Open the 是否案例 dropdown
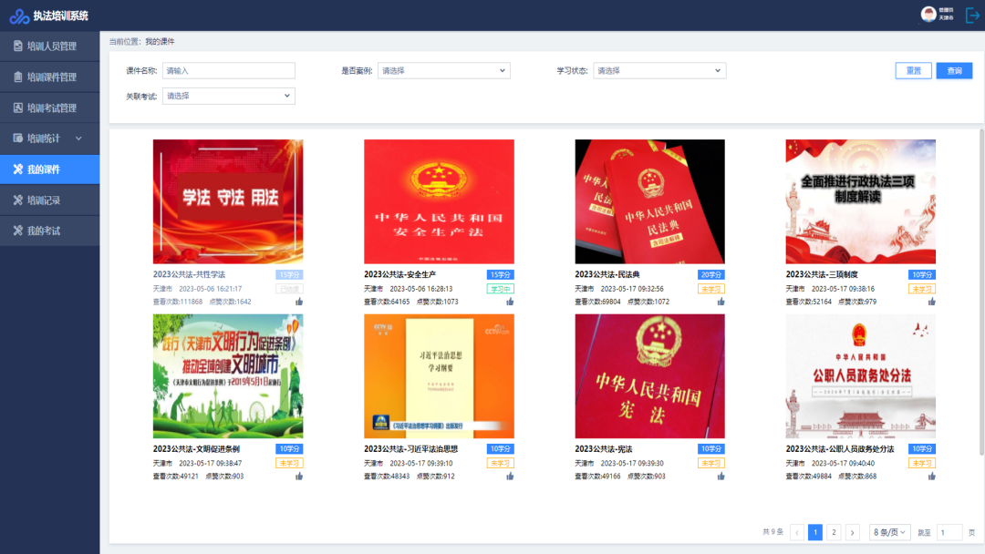The width and height of the screenshot is (985, 554). tap(443, 71)
